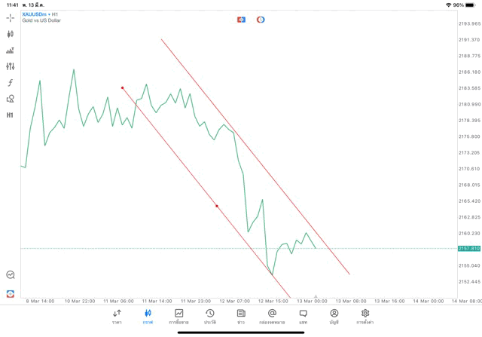The width and height of the screenshot is (482, 337).
Task: Open the XAUUSDm symbol dropdown
Action: tap(36, 14)
